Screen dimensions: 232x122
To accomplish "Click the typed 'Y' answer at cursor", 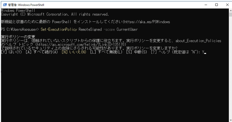I will click(x=203, y=52).
